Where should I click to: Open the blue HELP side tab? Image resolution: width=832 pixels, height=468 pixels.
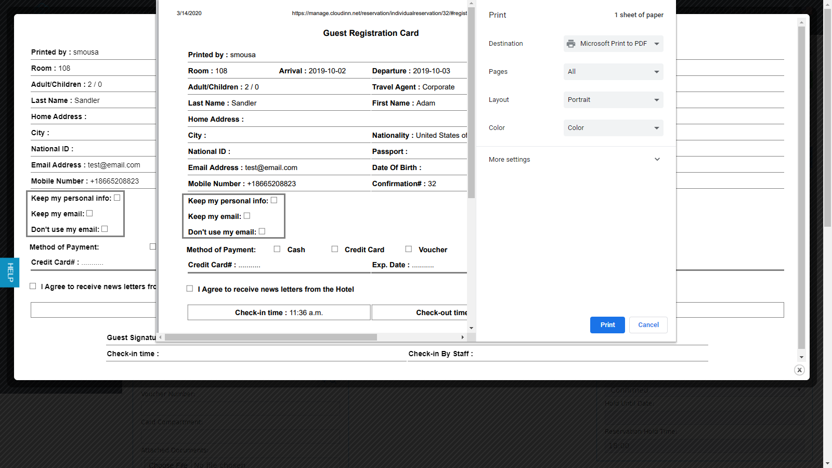9,272
